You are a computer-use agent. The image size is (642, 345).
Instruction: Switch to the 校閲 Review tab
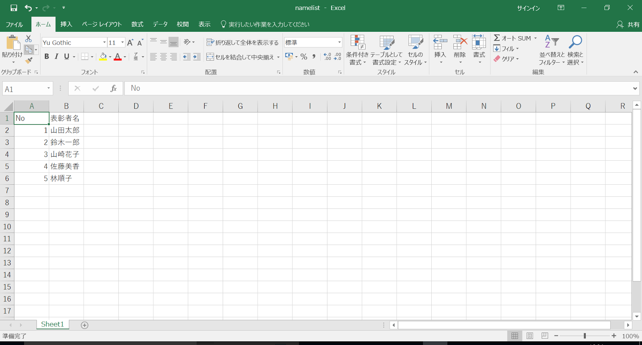(x=183, y=24)
